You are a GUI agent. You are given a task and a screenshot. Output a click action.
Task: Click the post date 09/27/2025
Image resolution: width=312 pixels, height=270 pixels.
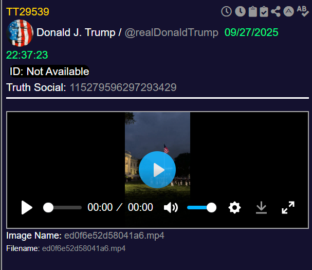251,32
